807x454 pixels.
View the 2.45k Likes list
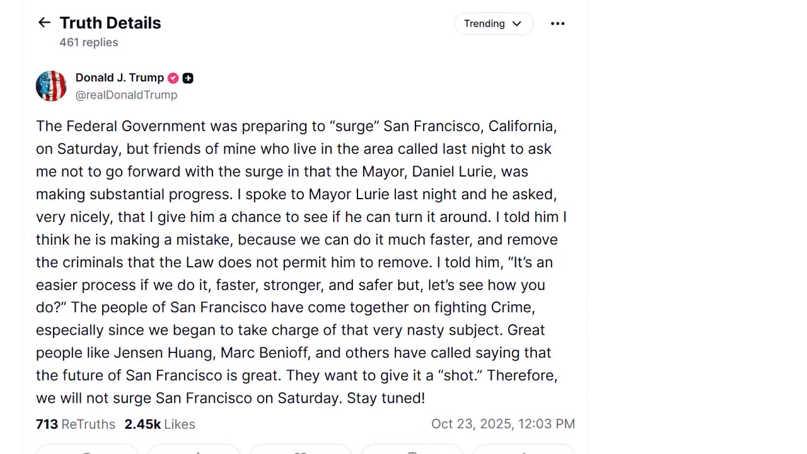(160, 424)
